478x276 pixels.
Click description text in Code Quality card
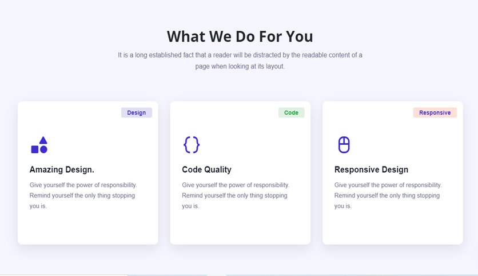point(236,196)
